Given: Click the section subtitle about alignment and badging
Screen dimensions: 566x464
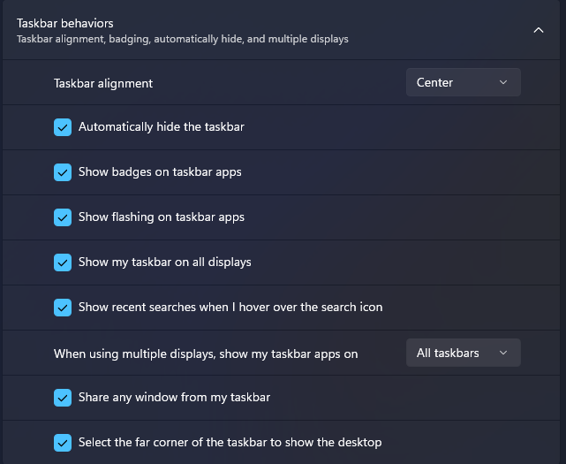Looking at the screenshot, I should click(182, 40).
